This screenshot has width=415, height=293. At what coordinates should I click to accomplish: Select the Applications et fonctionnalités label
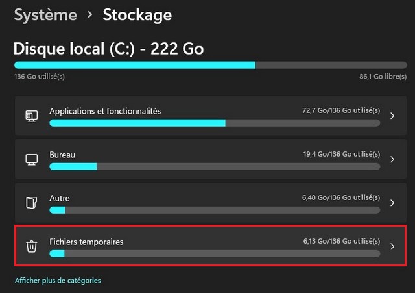point(105,111)
